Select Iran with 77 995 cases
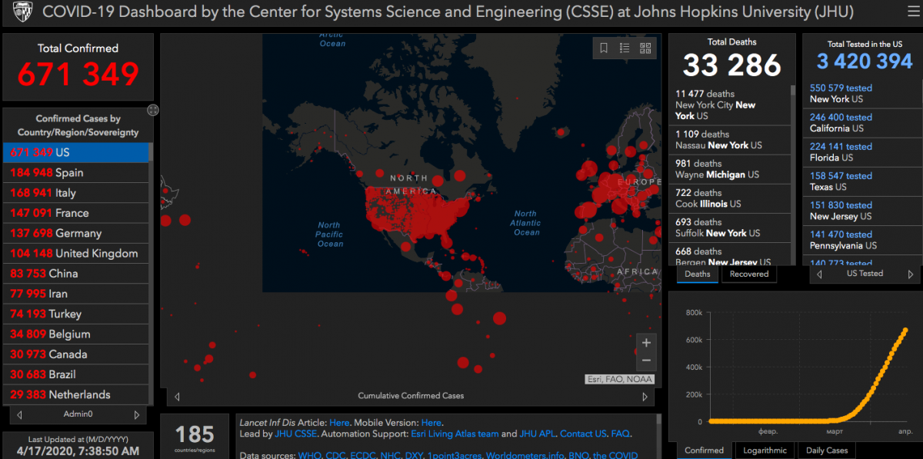923x459 pixels. click(x=76, y=294)
